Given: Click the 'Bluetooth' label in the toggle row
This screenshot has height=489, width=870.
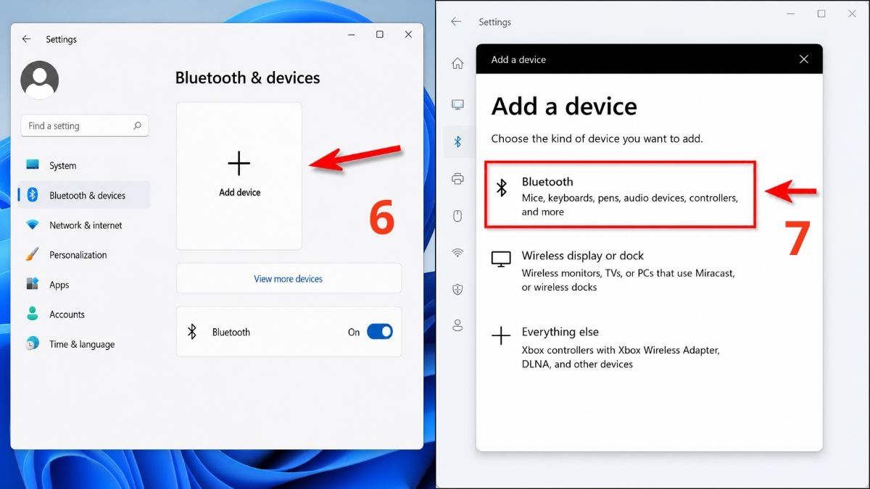Looking at the screenshot, I should (231, 332).
